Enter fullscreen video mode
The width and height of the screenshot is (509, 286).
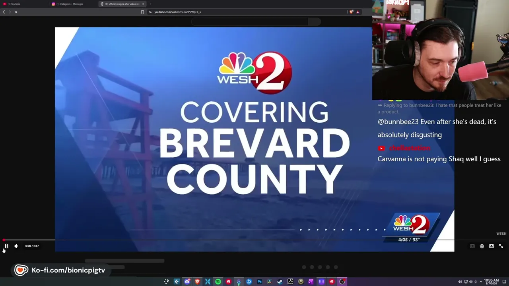(x=501, y=246)
